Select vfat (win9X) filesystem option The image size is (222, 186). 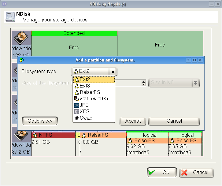(x=94, y=99)
